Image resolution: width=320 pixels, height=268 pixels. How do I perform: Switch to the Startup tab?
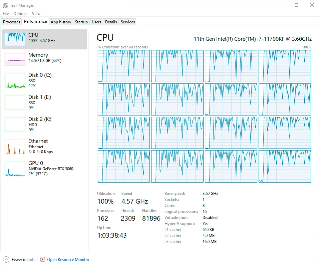tap(81, 22)
